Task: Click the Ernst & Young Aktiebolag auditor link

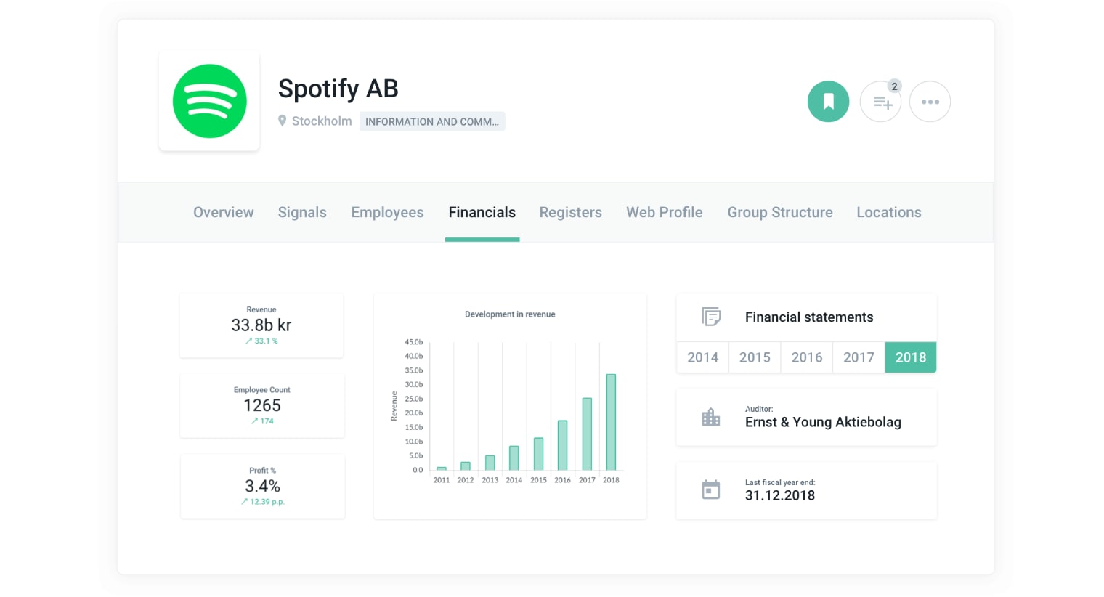Action: pos(823,422)
